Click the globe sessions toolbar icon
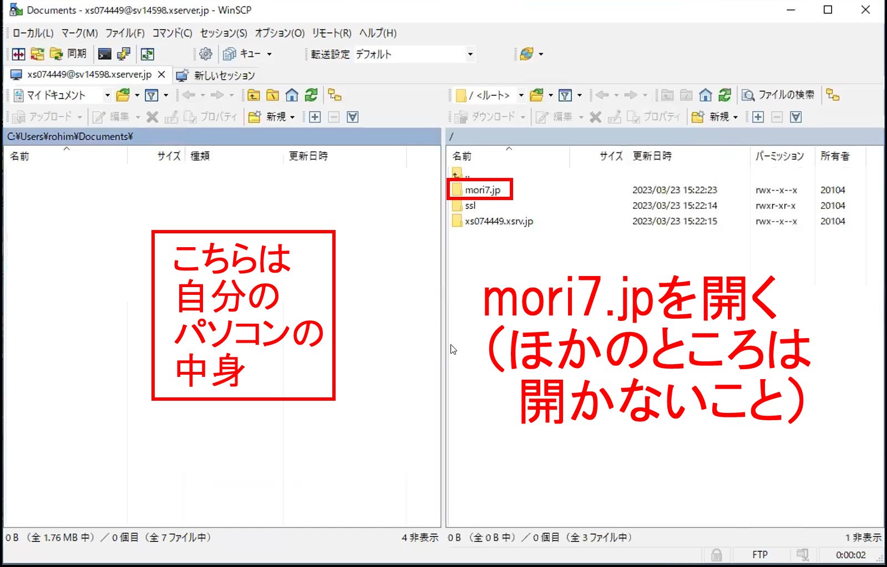Image resolution: width=887 pixels, height=567 pixels. tap(527, 54)
